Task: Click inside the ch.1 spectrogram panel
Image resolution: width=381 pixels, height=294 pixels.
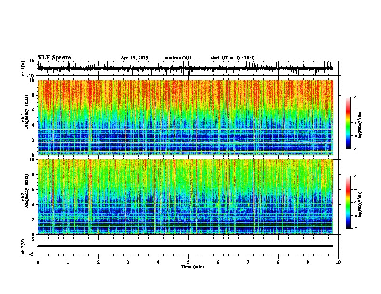Action: (x=186, y=117)
